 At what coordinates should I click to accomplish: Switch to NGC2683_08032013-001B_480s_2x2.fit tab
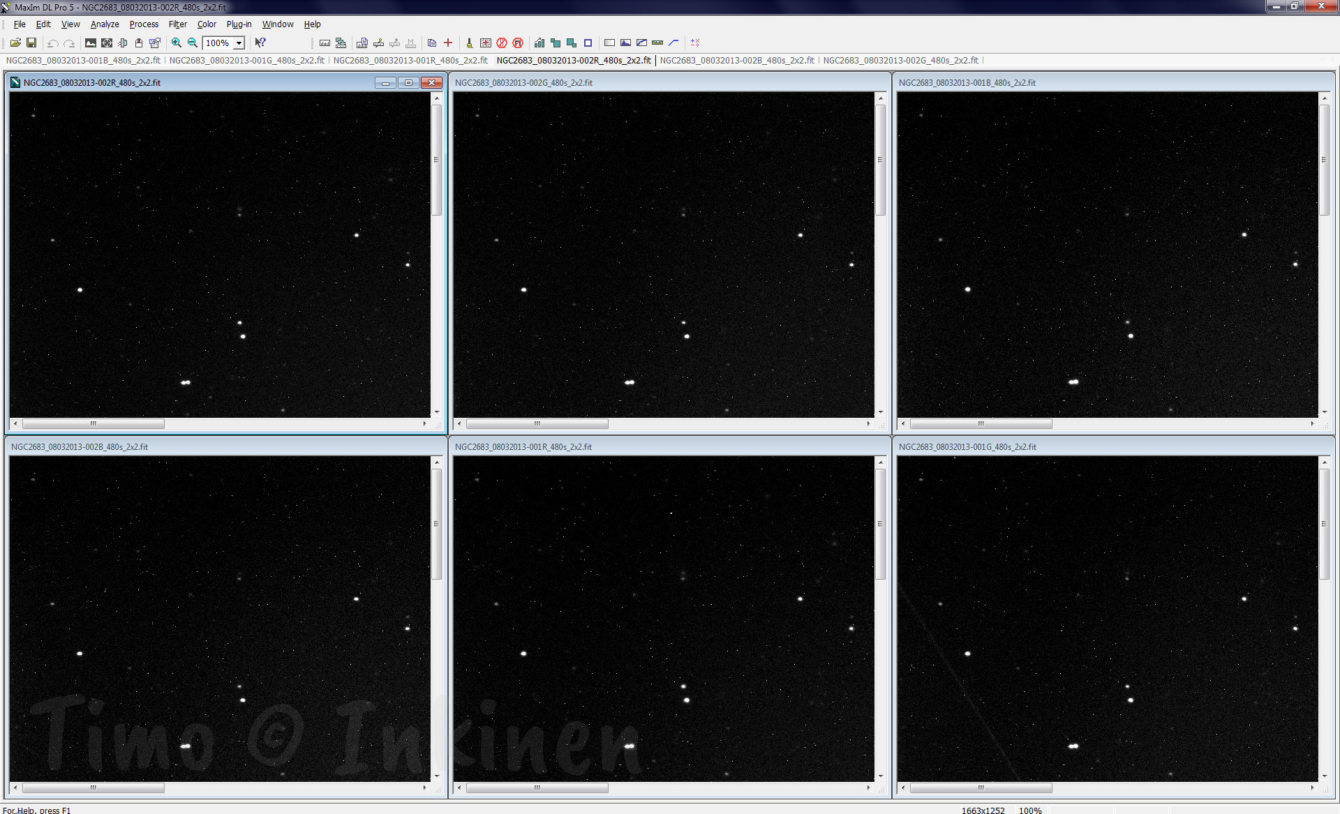(x=83, y=61)
